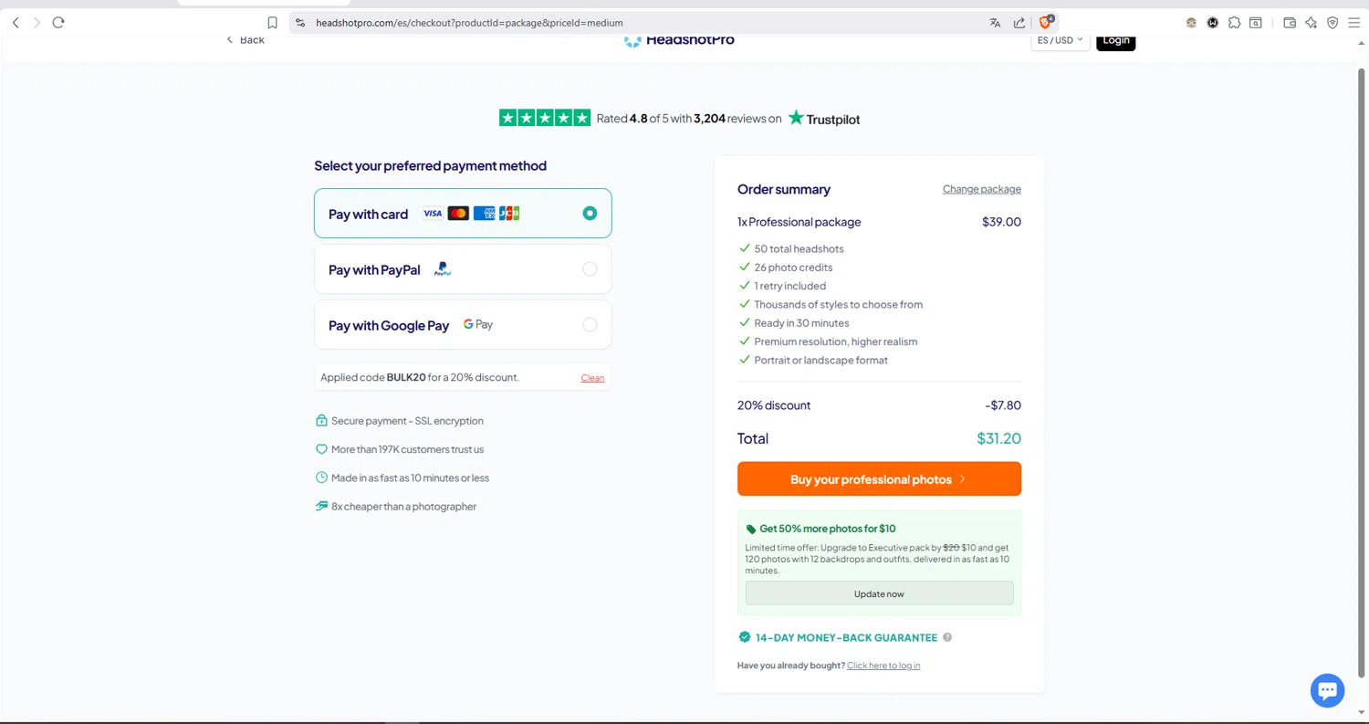Image resolution: width=1369 pixels, height=724 pixels.
Task: Select Pay with PayPal radio button
Action: click(590, 268)
